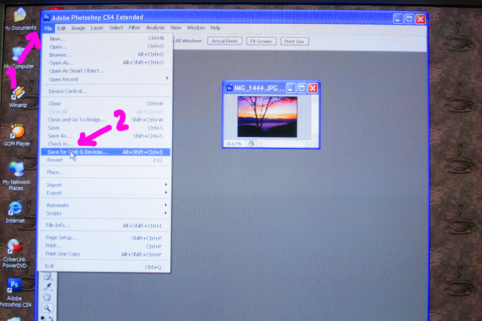The image size is (482, 321).
Task: Click horizontal scrollbar right arrow in IMG_1444.JPG window
Action: point(307,143)
